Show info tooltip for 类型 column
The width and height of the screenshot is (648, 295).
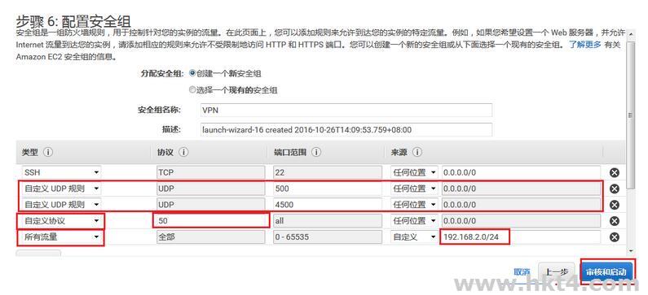[48, 153]
